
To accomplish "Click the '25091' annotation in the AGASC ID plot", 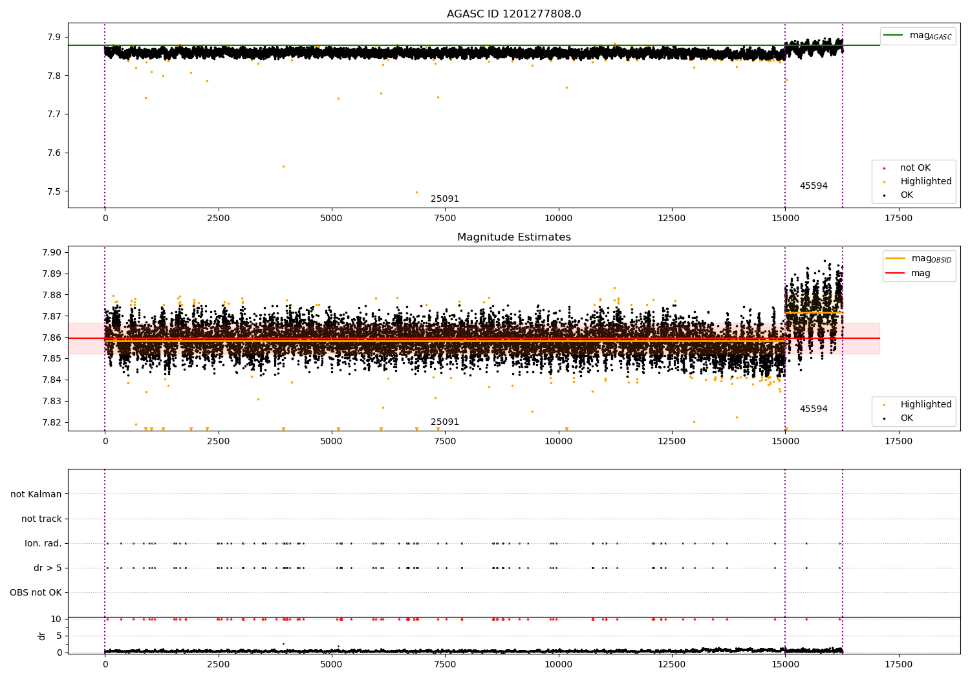I will (x=445, y=199).
